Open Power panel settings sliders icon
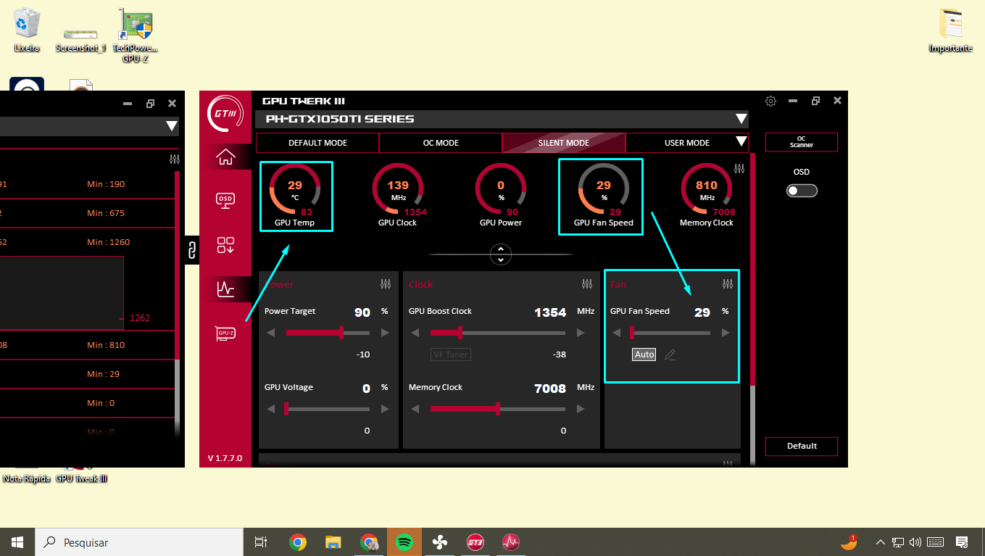 [386, 284]
